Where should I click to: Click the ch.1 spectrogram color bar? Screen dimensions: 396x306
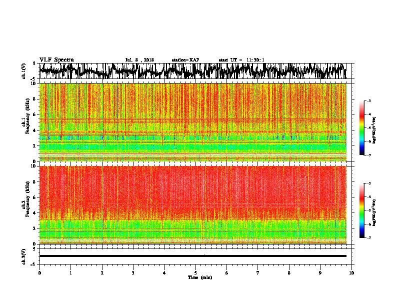pyautogui.click(x=362, y=128)
